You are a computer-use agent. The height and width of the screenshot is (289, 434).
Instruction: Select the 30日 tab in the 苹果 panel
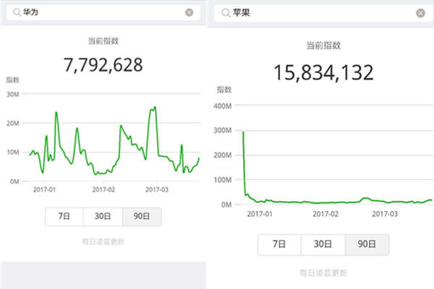(x=323, y=244)
